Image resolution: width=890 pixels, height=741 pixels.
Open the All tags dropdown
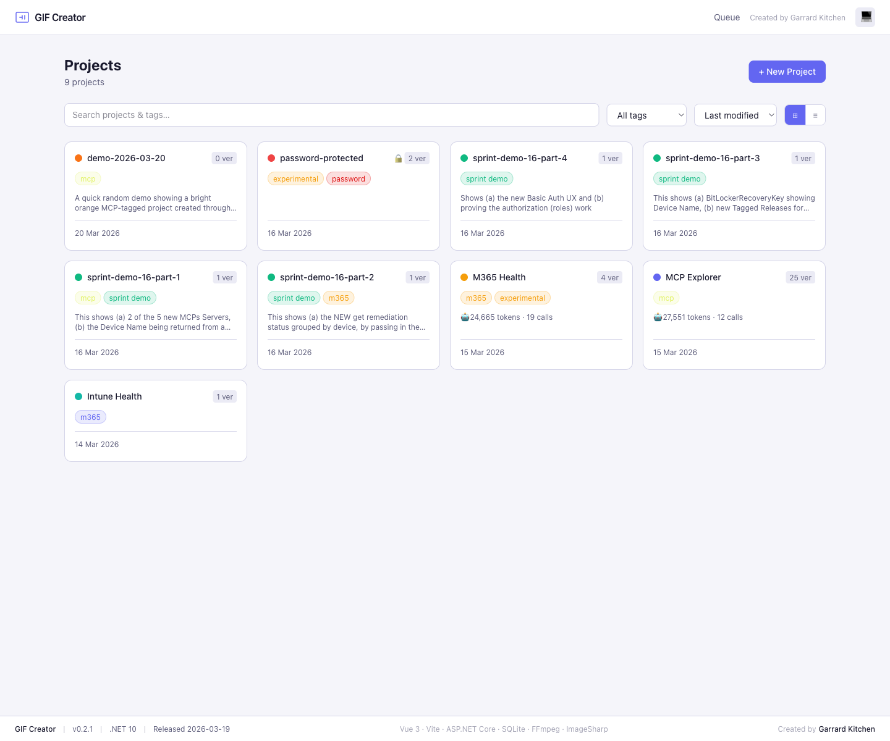[x=646, y=115]
